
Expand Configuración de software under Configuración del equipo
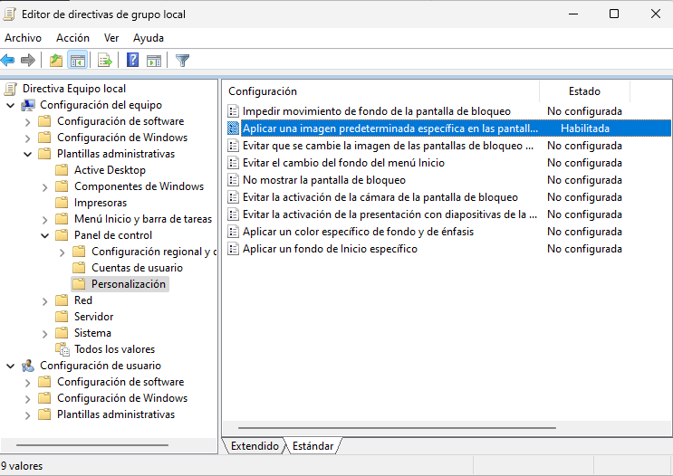pyautogui.click(x=28, y=122)
